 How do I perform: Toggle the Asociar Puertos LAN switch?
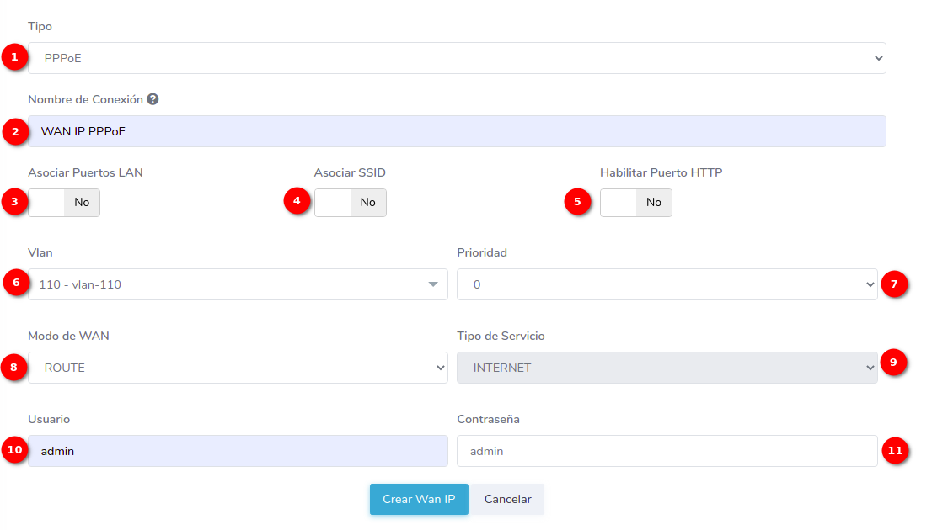[64, 203]
